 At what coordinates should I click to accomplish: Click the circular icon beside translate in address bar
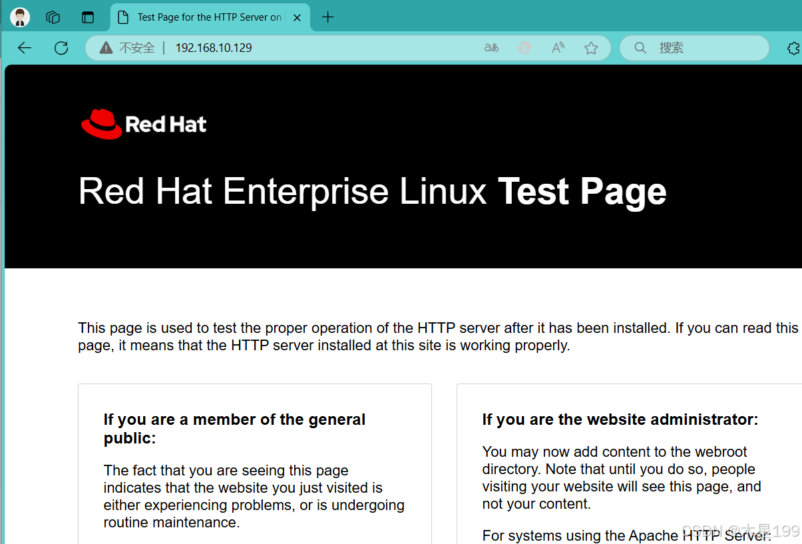[x=524, y=48]
